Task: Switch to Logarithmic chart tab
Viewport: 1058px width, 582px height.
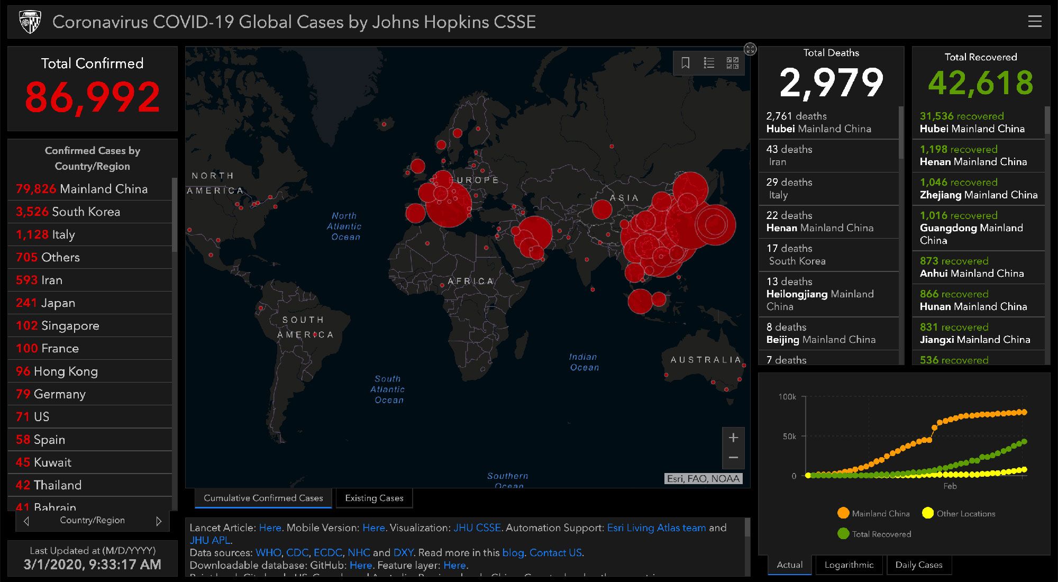Action: coord(849,565)
